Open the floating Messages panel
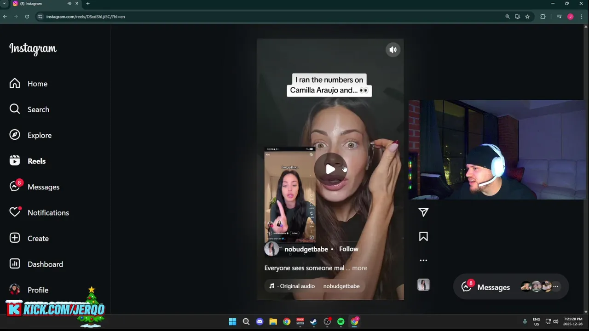Image resolution: width=589 pixels, height=331 pixels. (x=511, y=287)
